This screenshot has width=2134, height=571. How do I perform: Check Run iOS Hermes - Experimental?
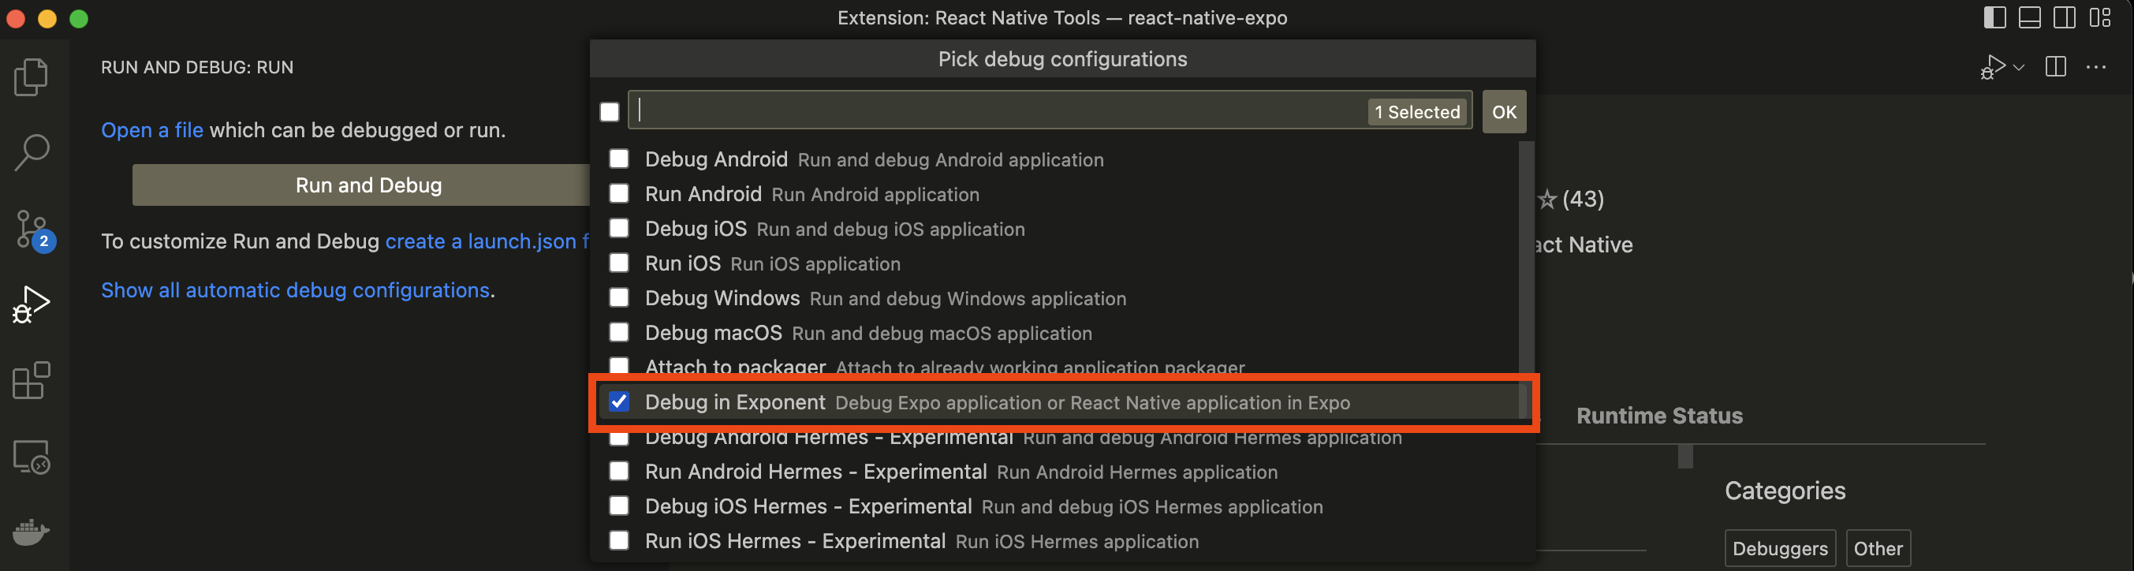coord(619,541)
